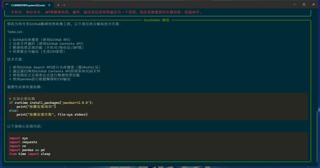Image resolution: width=320 pixels, height=168 pixels.
Task: Click the intro line '我将为您开发GitHub敏感信息收集工具'
Action: click(x=64, y=24)
